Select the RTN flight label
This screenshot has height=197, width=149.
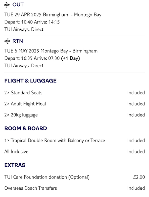pyautogui.click(x=18, y=41)
